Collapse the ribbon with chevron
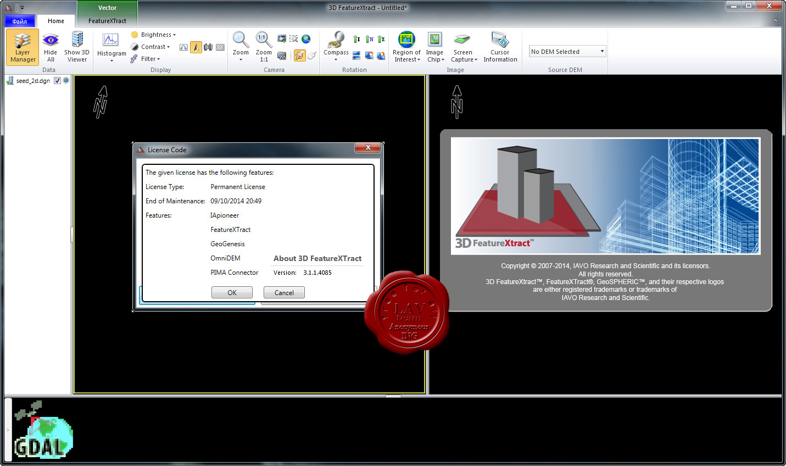Viewport: 786px width, 466px height. (x=775, y=20)
